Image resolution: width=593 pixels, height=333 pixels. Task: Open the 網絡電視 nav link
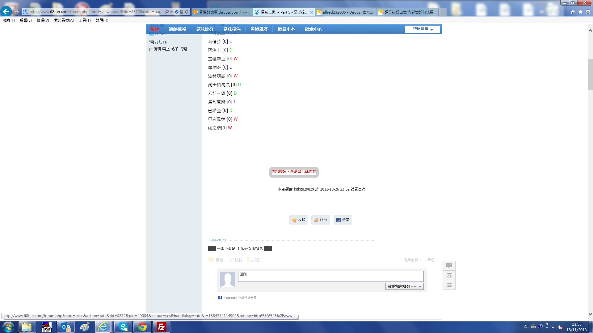pyautogui.click(x=178, y=29)
